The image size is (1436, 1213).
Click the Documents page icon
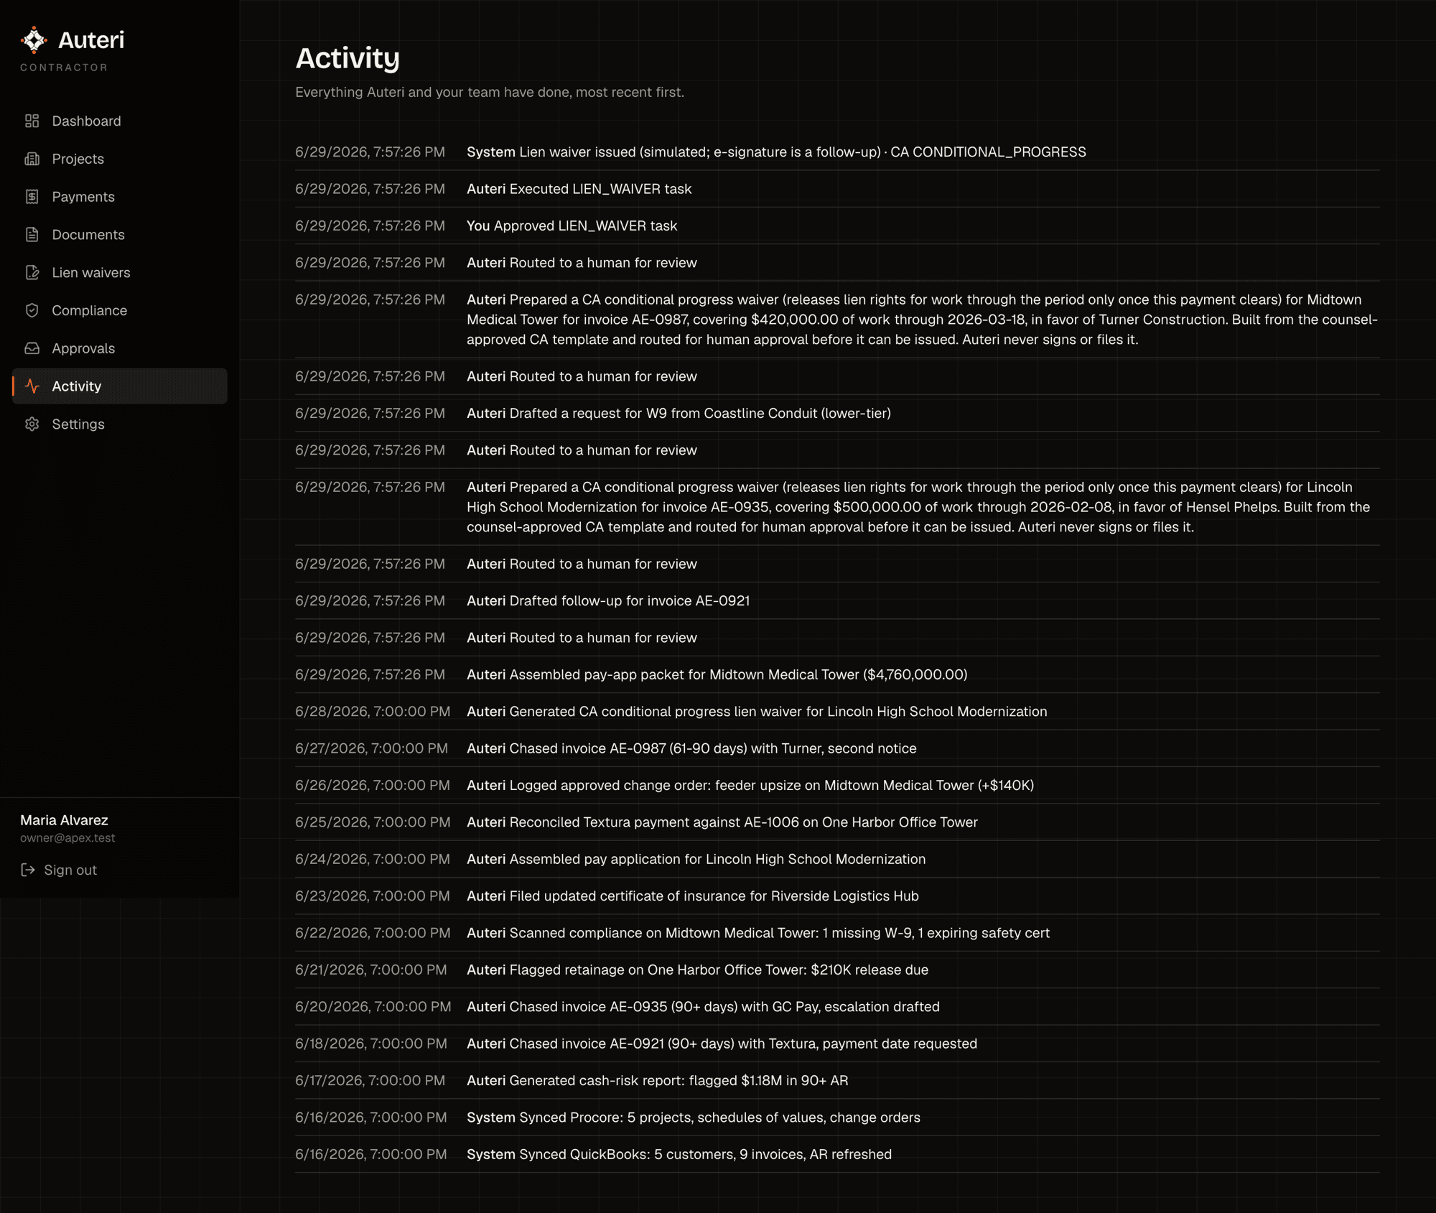32,235
